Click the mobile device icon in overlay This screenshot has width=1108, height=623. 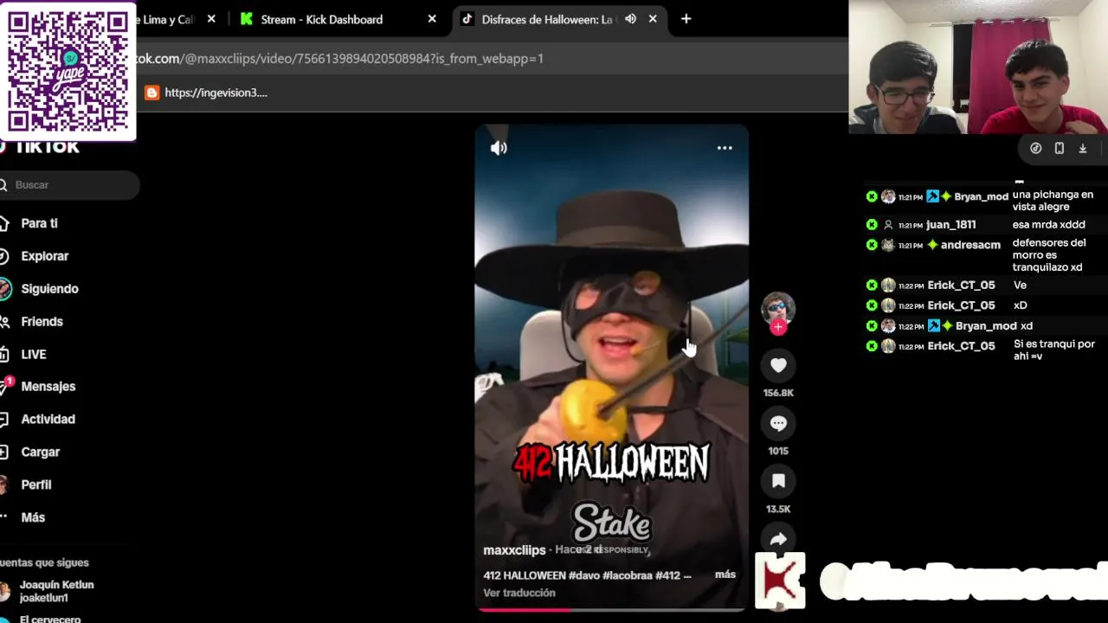1059,148
